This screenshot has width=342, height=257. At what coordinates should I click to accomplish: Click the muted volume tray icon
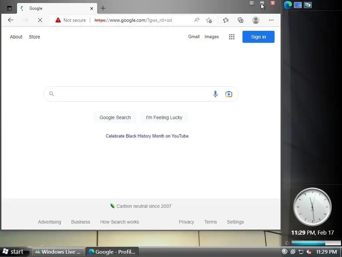click(x=309, y=252)
